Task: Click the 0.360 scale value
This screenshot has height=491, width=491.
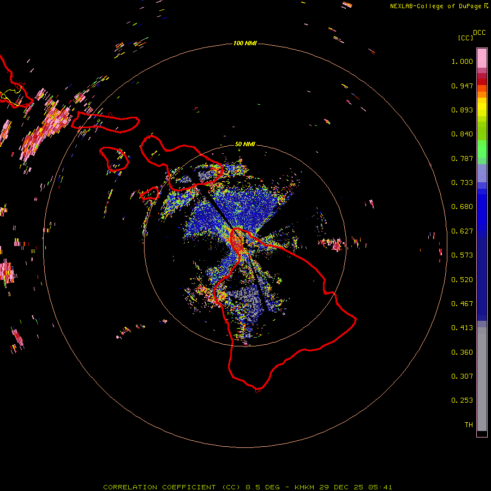Action: tap(462, 352)
